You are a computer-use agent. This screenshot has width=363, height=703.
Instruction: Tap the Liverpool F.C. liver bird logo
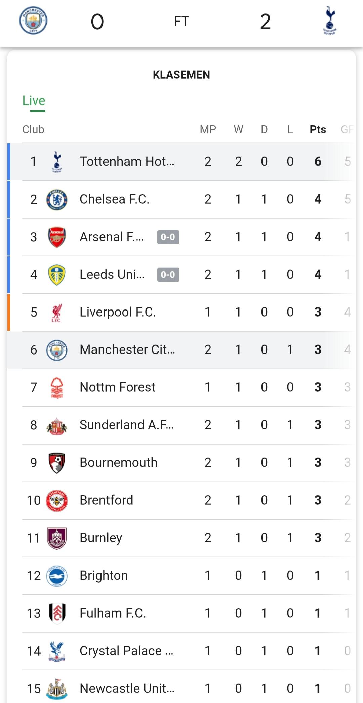57,313
